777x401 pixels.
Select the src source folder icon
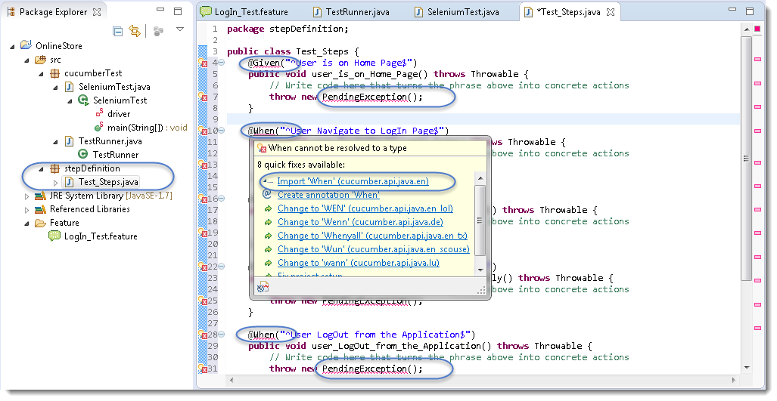(40, 60)
